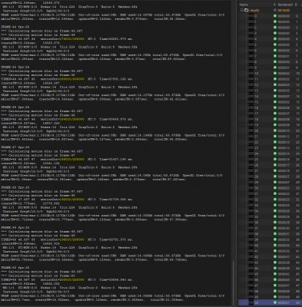This screenshot has height=307, width=302.
Task: Select frame 2 name in results list
Action: [256, 28]
